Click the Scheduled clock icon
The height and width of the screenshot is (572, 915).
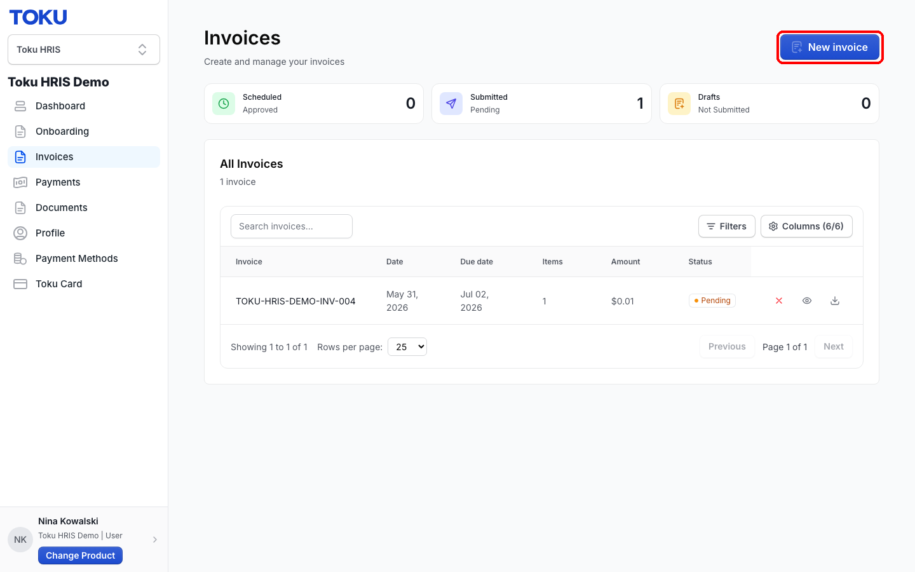tap(224, 104)
